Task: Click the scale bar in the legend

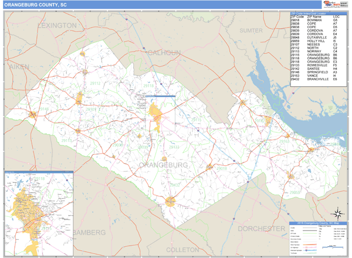Action: [333, 247]
